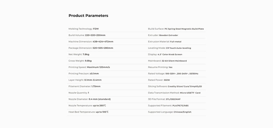Click the Gross Weight 9.8kg value
The image size is (273, 128).
88,61
